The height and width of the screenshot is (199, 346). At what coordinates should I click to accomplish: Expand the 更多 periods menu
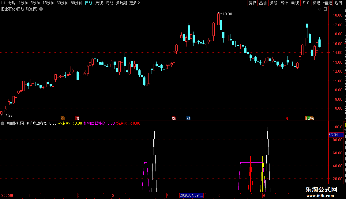(135, 3)
